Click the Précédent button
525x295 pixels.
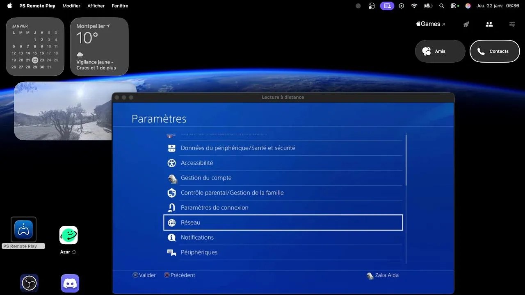tap(180, 275)
